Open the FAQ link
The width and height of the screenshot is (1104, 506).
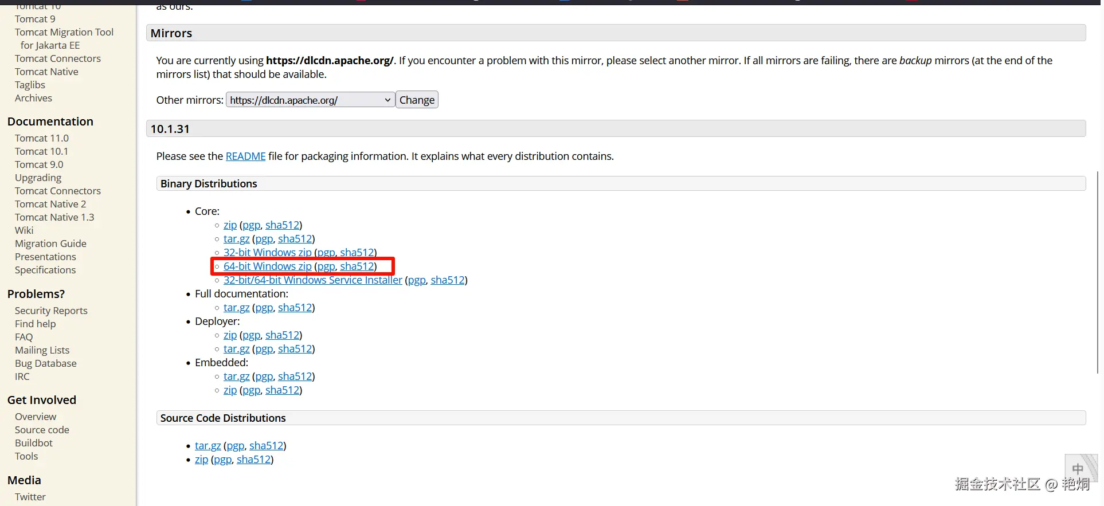[x=24, y=337]
